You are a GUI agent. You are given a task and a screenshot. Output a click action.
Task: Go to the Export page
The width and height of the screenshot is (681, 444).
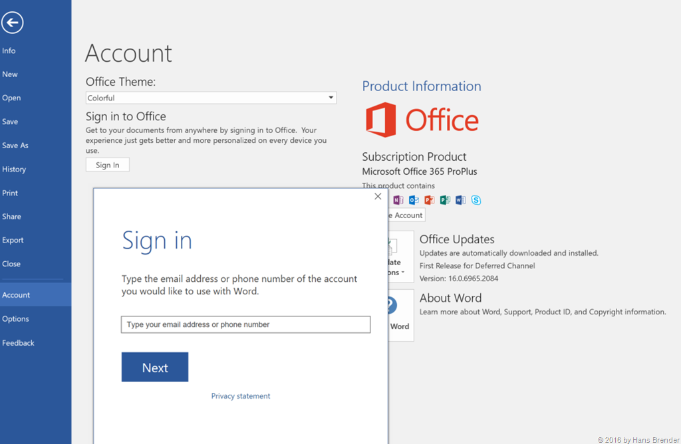click(x=13, y=240)
